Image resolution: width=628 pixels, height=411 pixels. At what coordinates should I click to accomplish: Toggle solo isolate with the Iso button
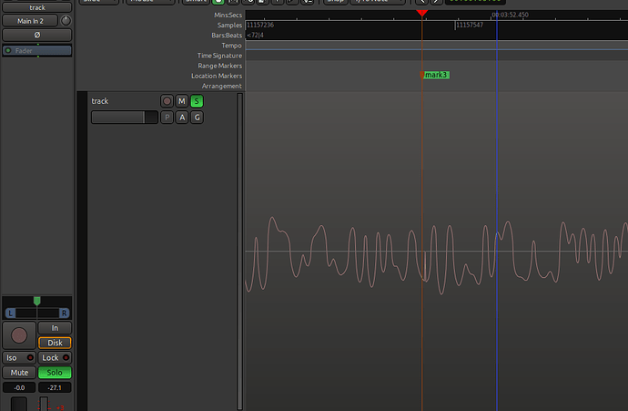tap(18, 358)
